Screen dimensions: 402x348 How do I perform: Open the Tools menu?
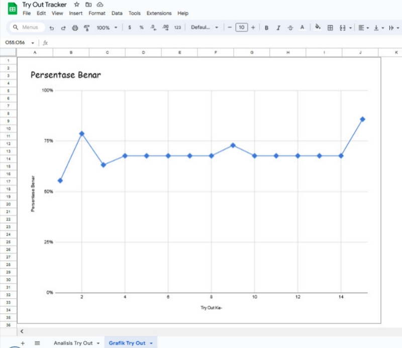[x=134, y=13]
